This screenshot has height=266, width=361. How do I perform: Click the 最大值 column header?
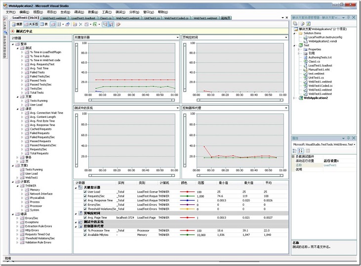(248, 183)
